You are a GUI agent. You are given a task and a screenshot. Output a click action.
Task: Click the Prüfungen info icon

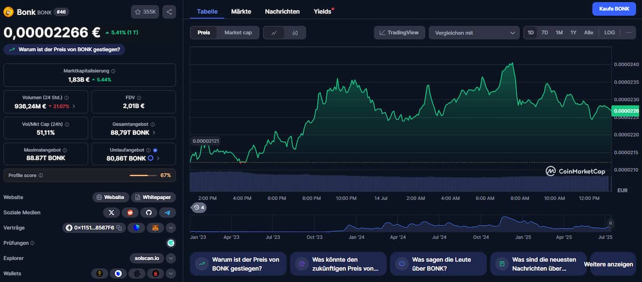coord(32,243)
